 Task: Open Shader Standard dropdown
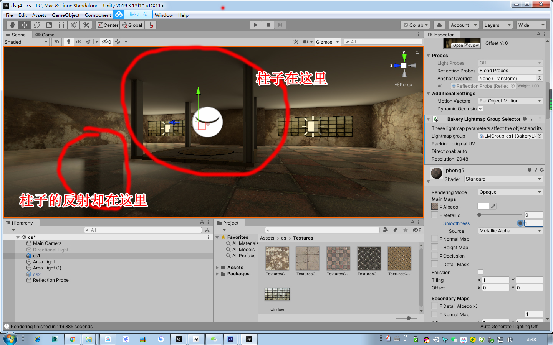pyautogui.click(x=503, y=179)
